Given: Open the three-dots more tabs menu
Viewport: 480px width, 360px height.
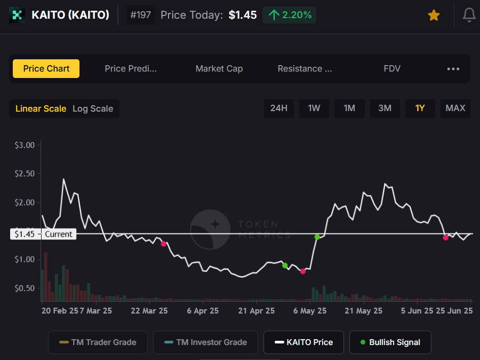Looking at the screenshot, I should 453,69.
